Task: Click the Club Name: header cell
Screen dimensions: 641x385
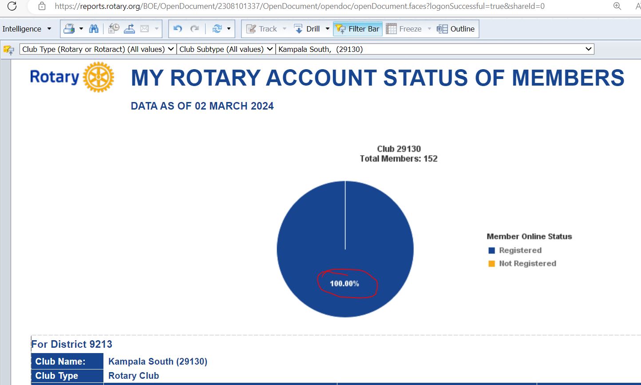Action: pyautogui.click(x=67, y=361)
